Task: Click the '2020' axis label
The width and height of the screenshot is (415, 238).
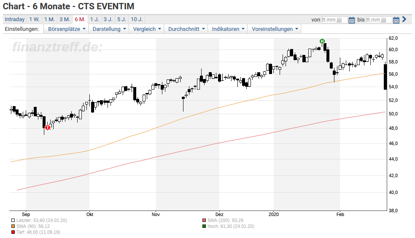Action: (x=274, y=214)
